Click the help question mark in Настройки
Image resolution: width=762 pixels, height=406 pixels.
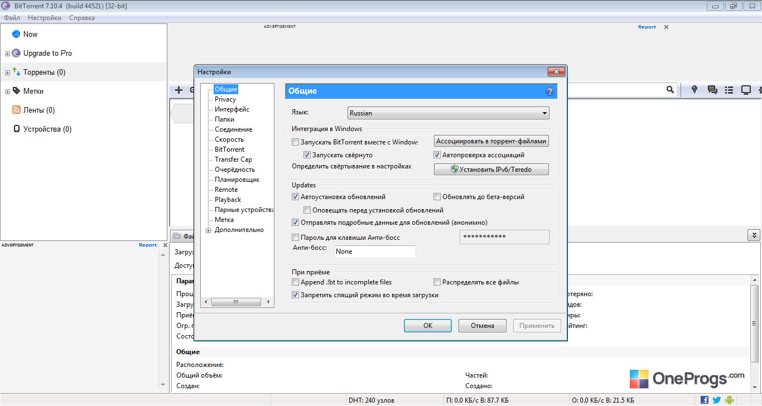pyautogui.click(x=550, y=91)
